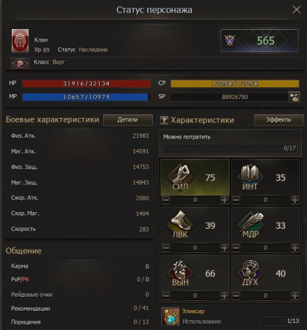The width and height of the screenshot is (307, 330).
Task: Open the SP potion icon button
Action: point(294,97)
